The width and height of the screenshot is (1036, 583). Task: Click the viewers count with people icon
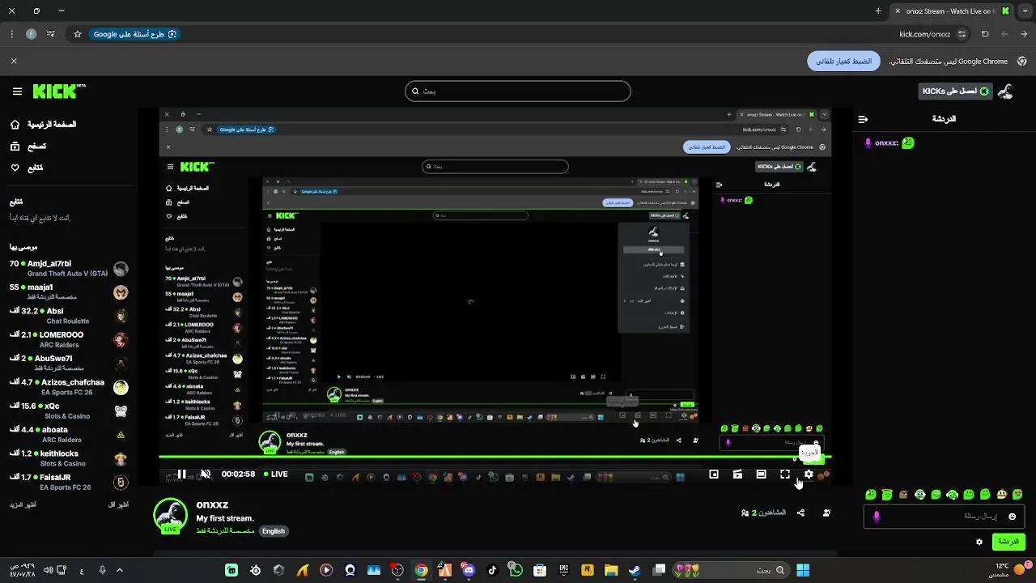tap(763, 513)
